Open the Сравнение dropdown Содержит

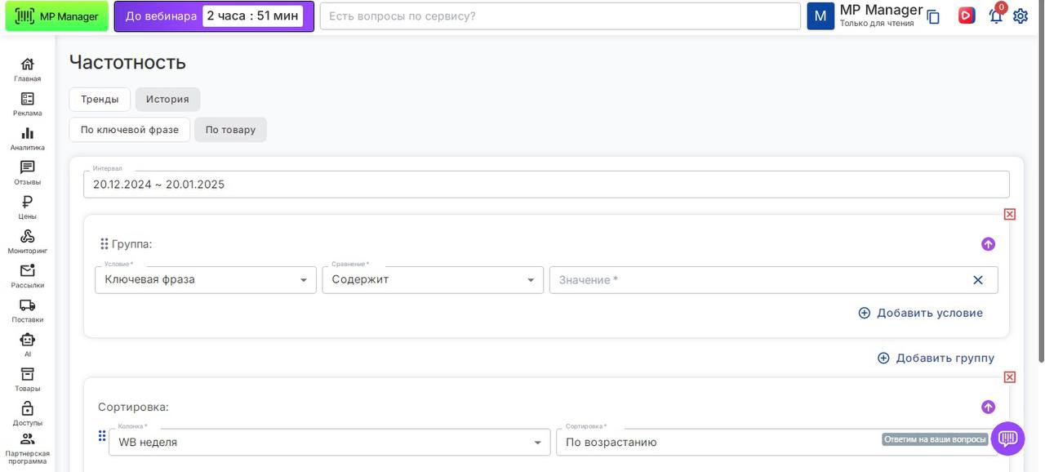coord(432,280)
